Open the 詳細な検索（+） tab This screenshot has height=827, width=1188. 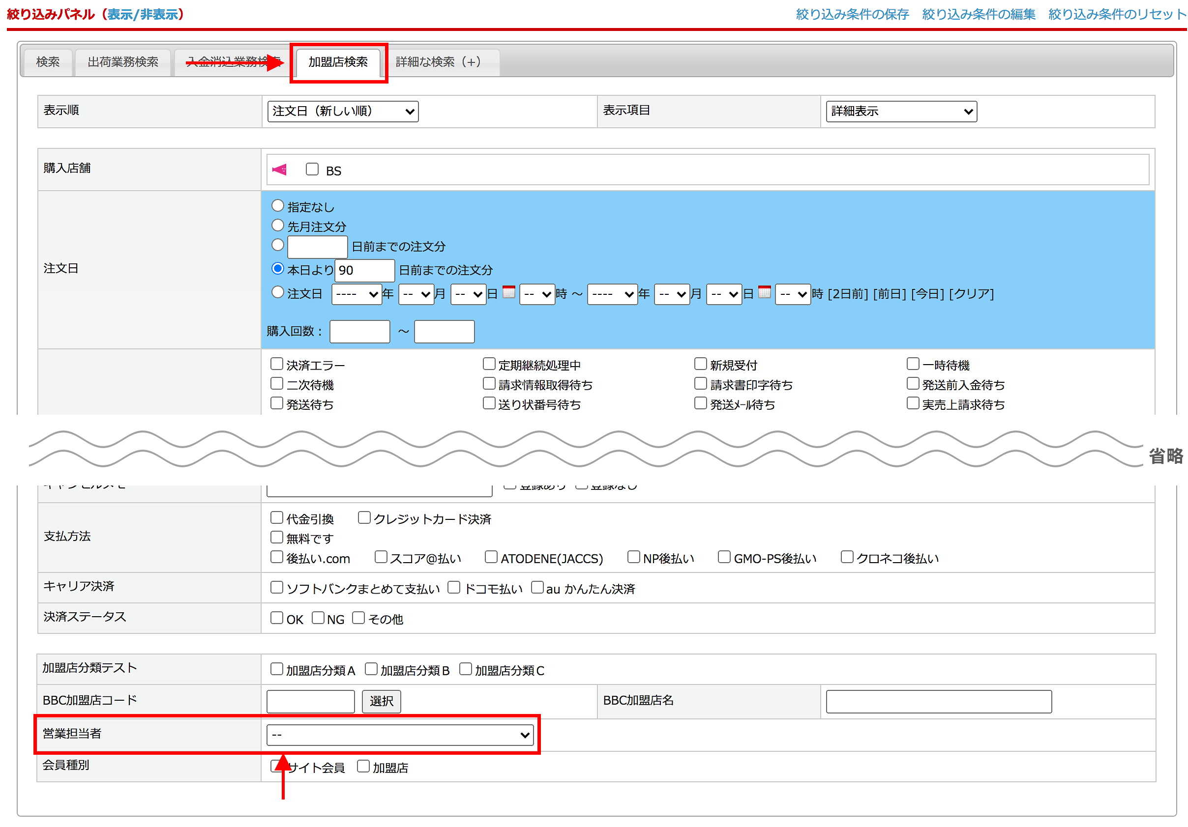(438, 62)
